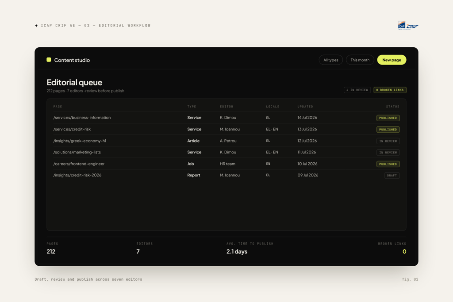Click the Article type cell
Screen dimensions: 453x302
[x=193, y=141]
